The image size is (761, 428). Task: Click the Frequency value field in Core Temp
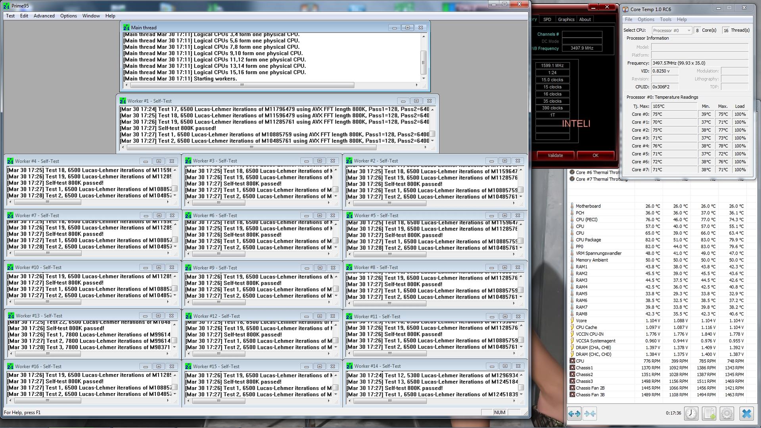click(700, 63)
